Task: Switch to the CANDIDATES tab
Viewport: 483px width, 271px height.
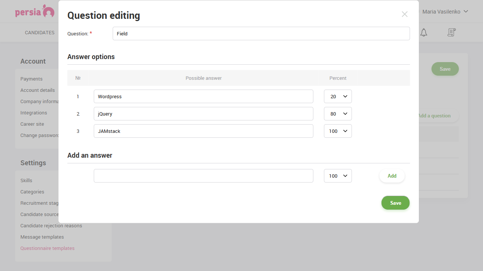Action: pos(40,32)
